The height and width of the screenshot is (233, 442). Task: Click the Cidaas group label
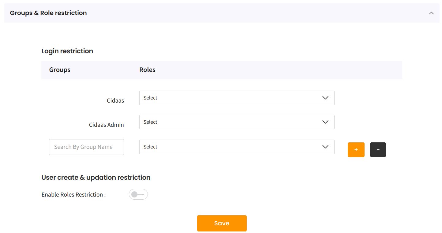[x=115, y=100]
